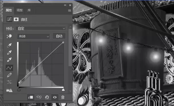Select the pencil draw-curve tool
174x106 pixels.
9,75
